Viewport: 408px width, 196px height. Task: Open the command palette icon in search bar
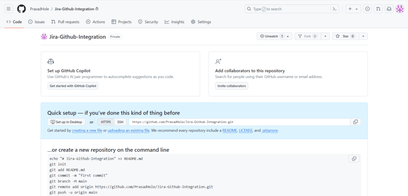point(335,9)
